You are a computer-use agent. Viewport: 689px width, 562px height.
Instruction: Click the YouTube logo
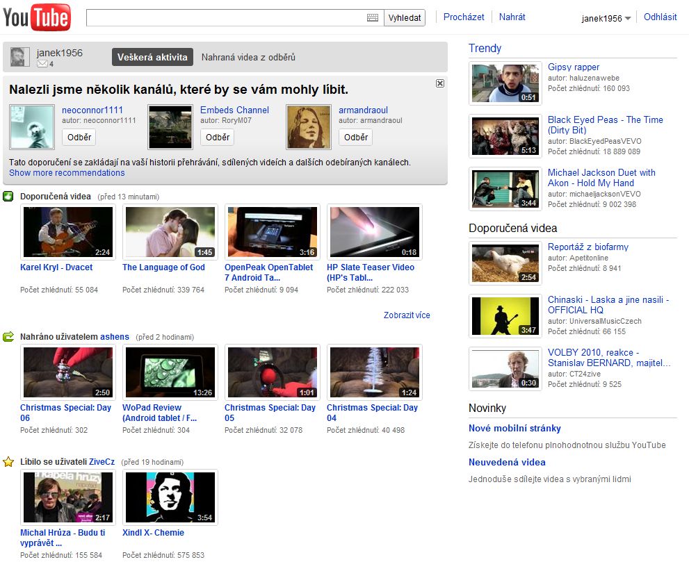click(x=37, y=17)
